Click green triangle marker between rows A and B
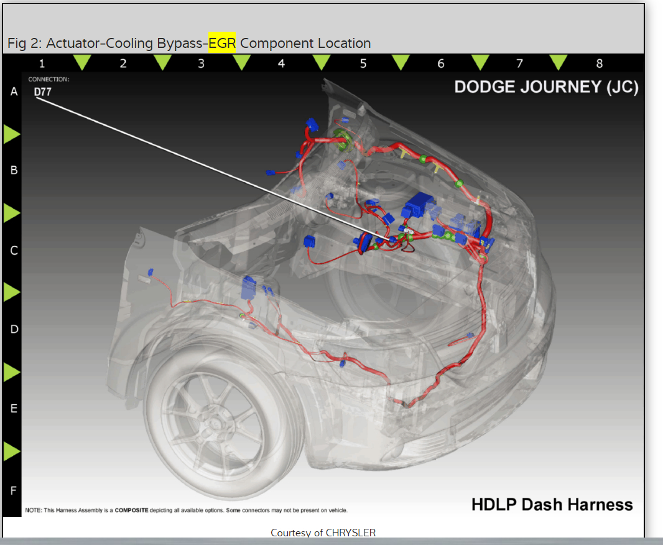Viewport: 663px width, 545px height. click(11, 134)
